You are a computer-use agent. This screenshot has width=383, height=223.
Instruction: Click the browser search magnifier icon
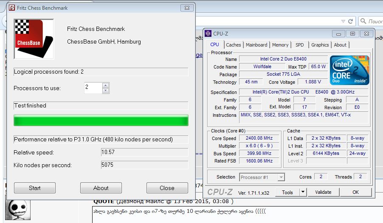tap(363, 21)
